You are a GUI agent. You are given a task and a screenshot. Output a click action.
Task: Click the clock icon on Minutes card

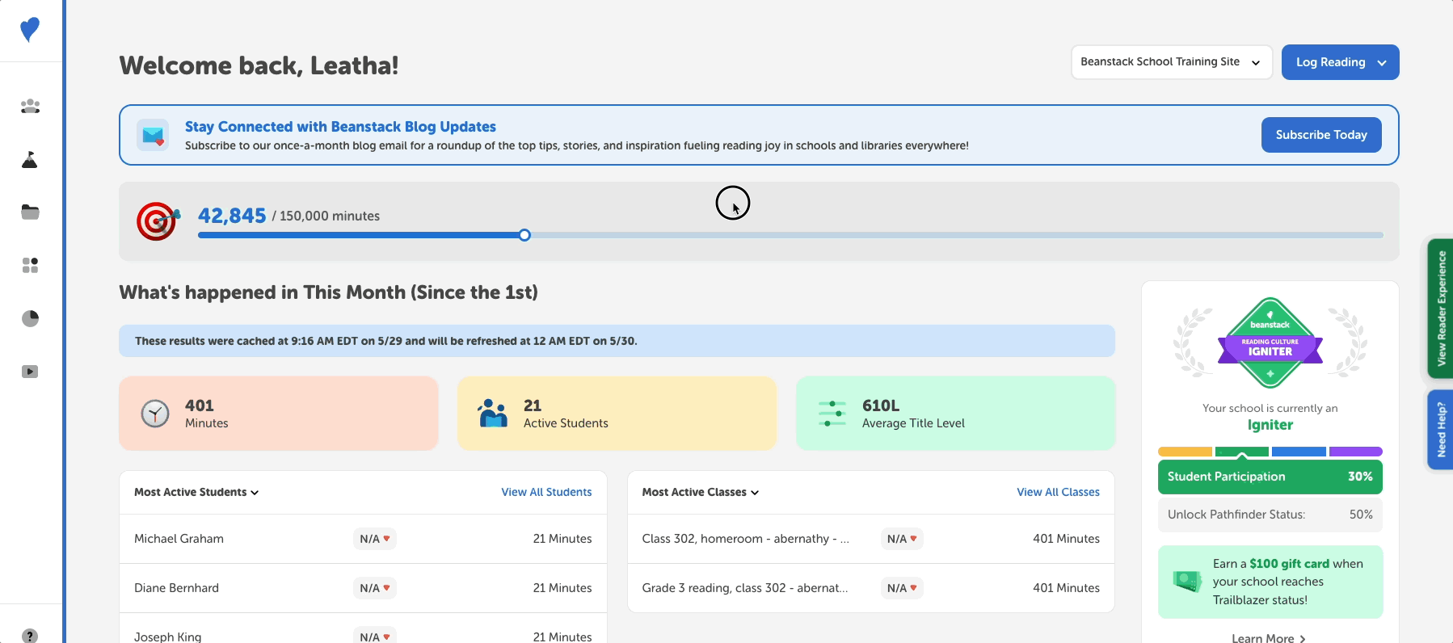pyautogui.click(x=155, y=414)
